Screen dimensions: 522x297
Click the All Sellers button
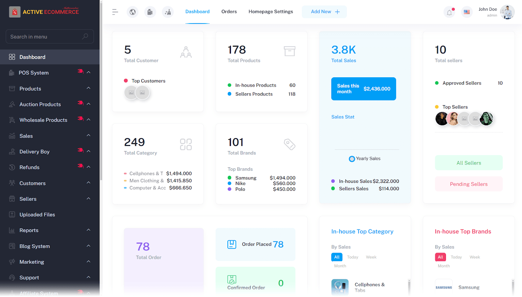(x=468, y=163)
